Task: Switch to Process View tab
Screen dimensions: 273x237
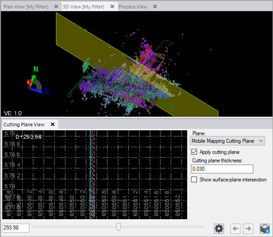Action: click(133, 7)
